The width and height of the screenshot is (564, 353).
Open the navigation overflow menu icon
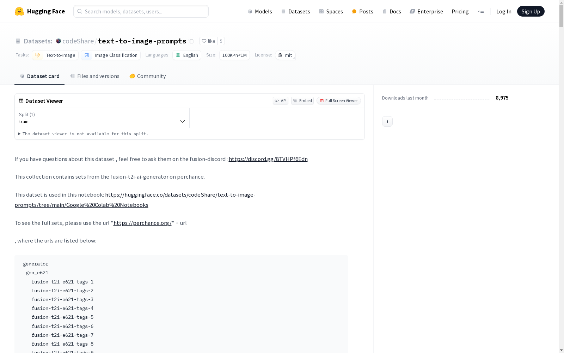[480, 11]
